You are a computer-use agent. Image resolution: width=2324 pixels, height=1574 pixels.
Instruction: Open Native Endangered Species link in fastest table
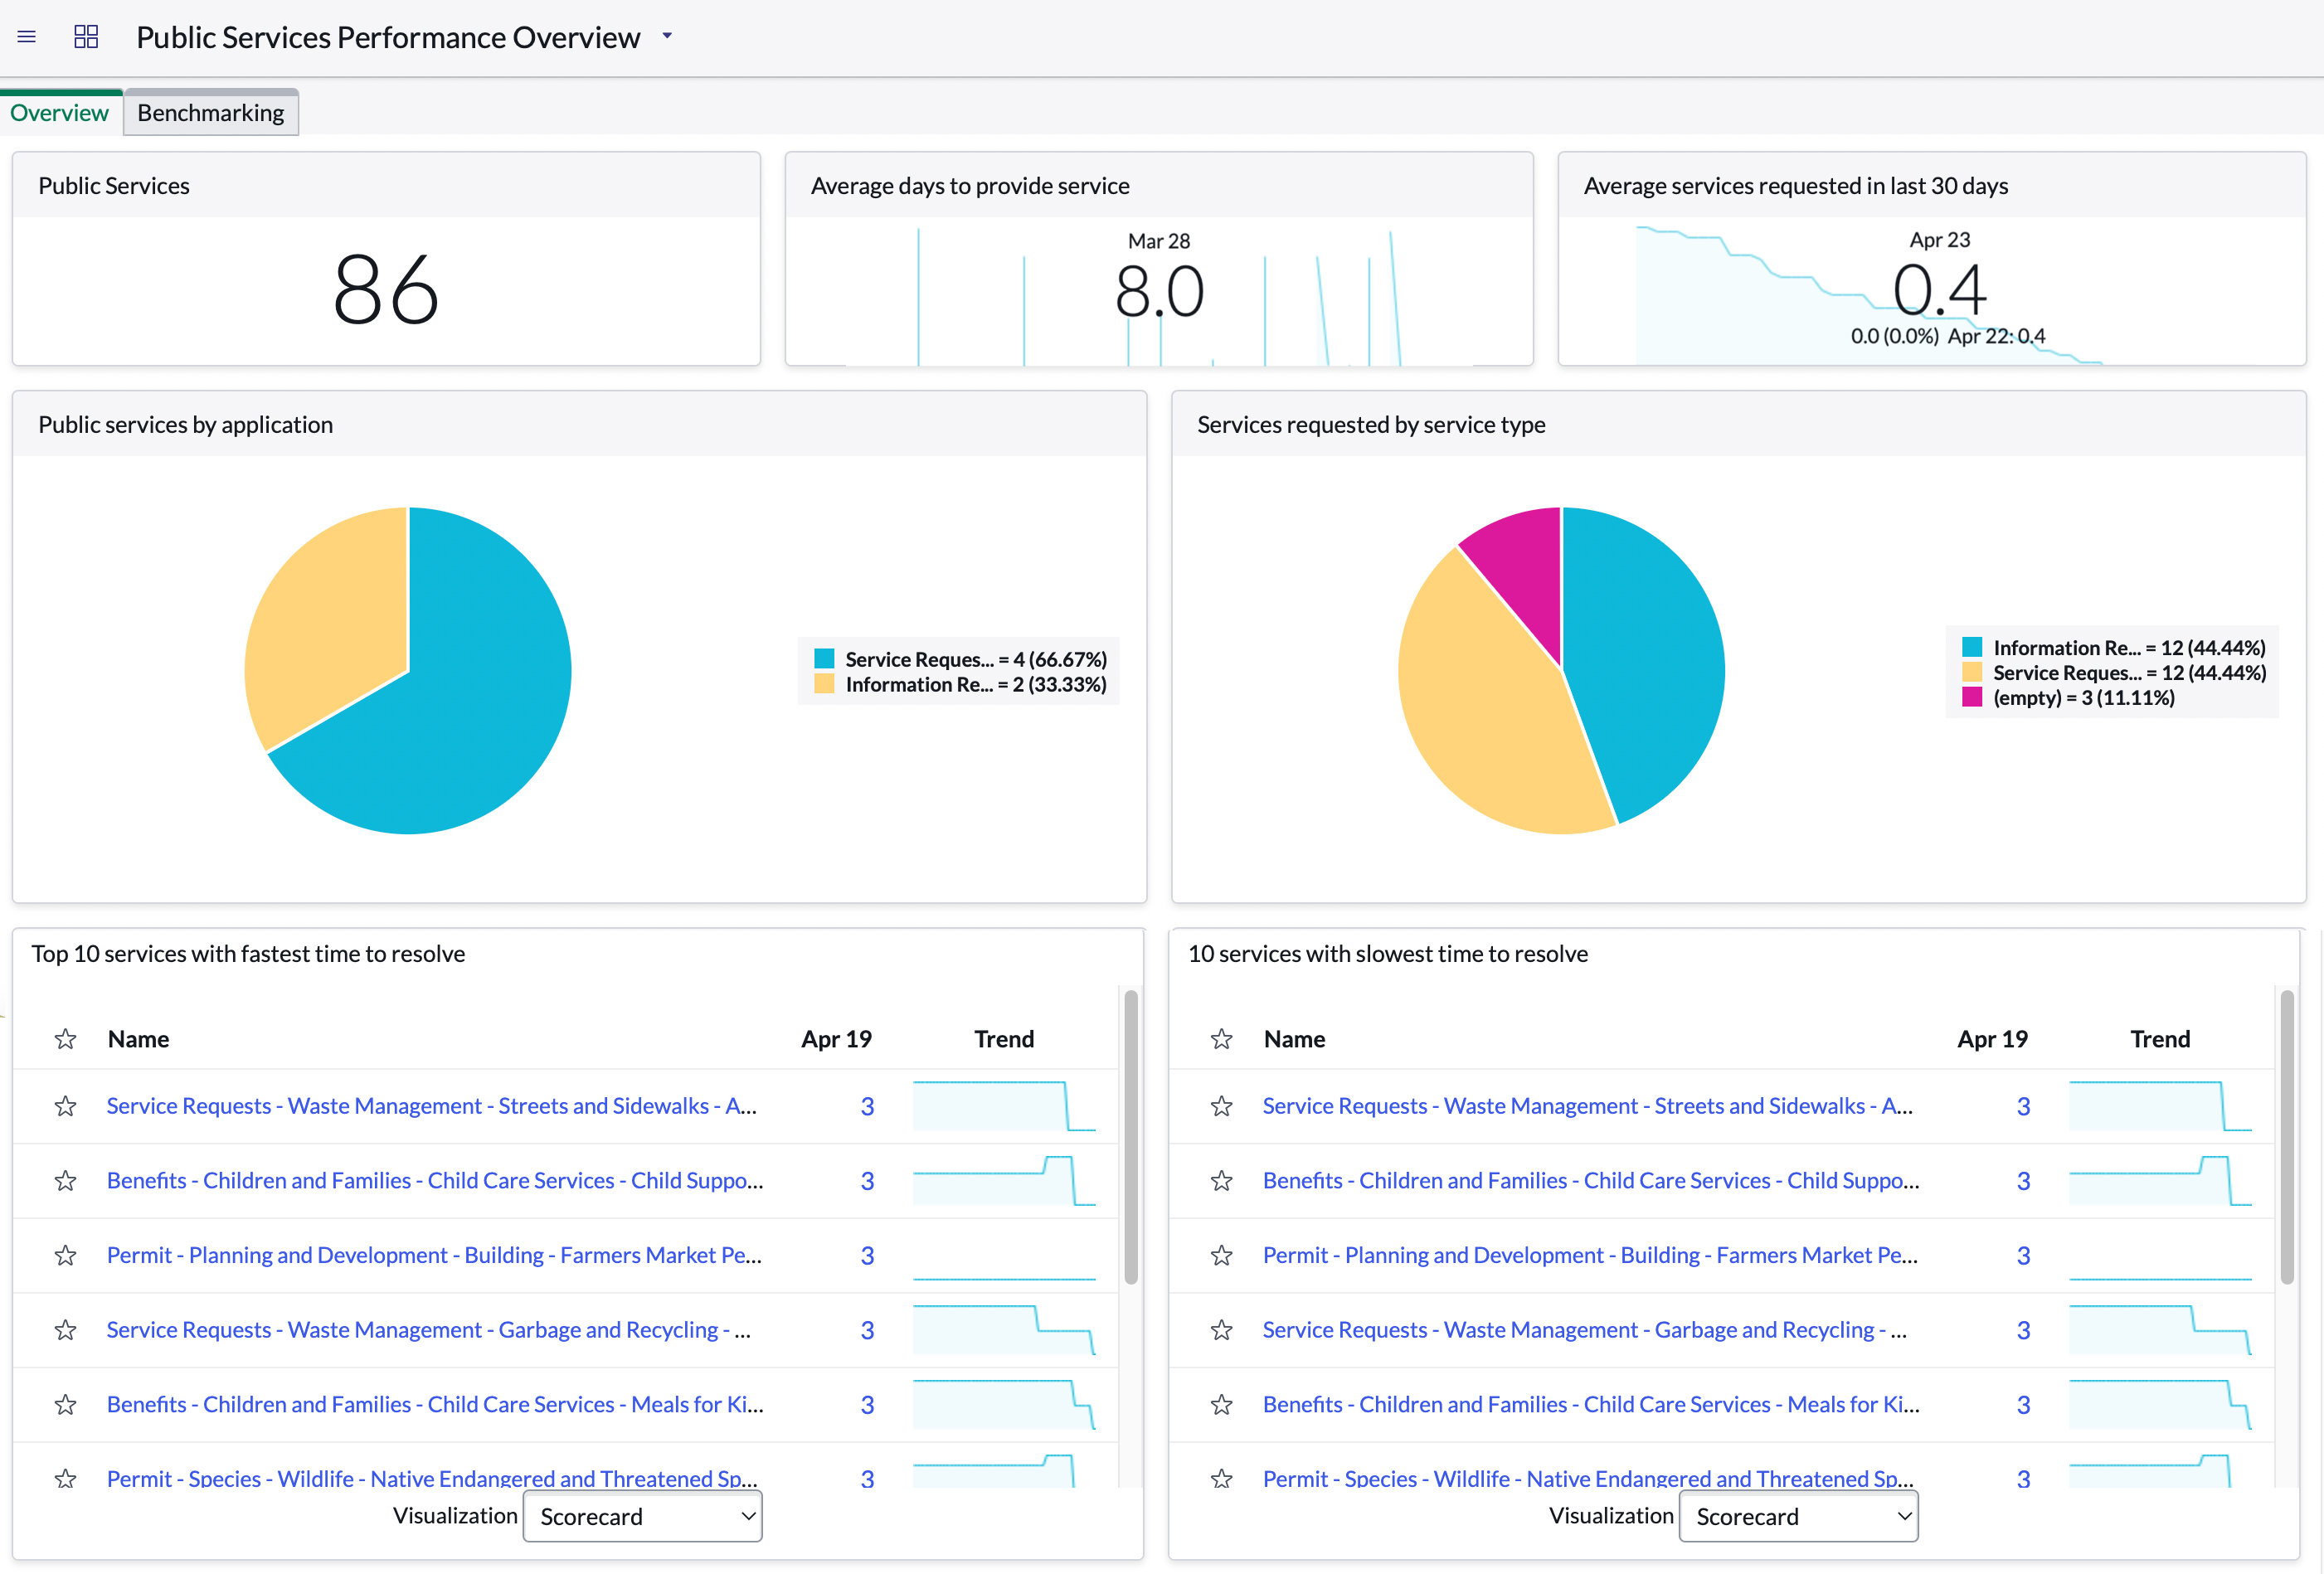(432, 1478)
